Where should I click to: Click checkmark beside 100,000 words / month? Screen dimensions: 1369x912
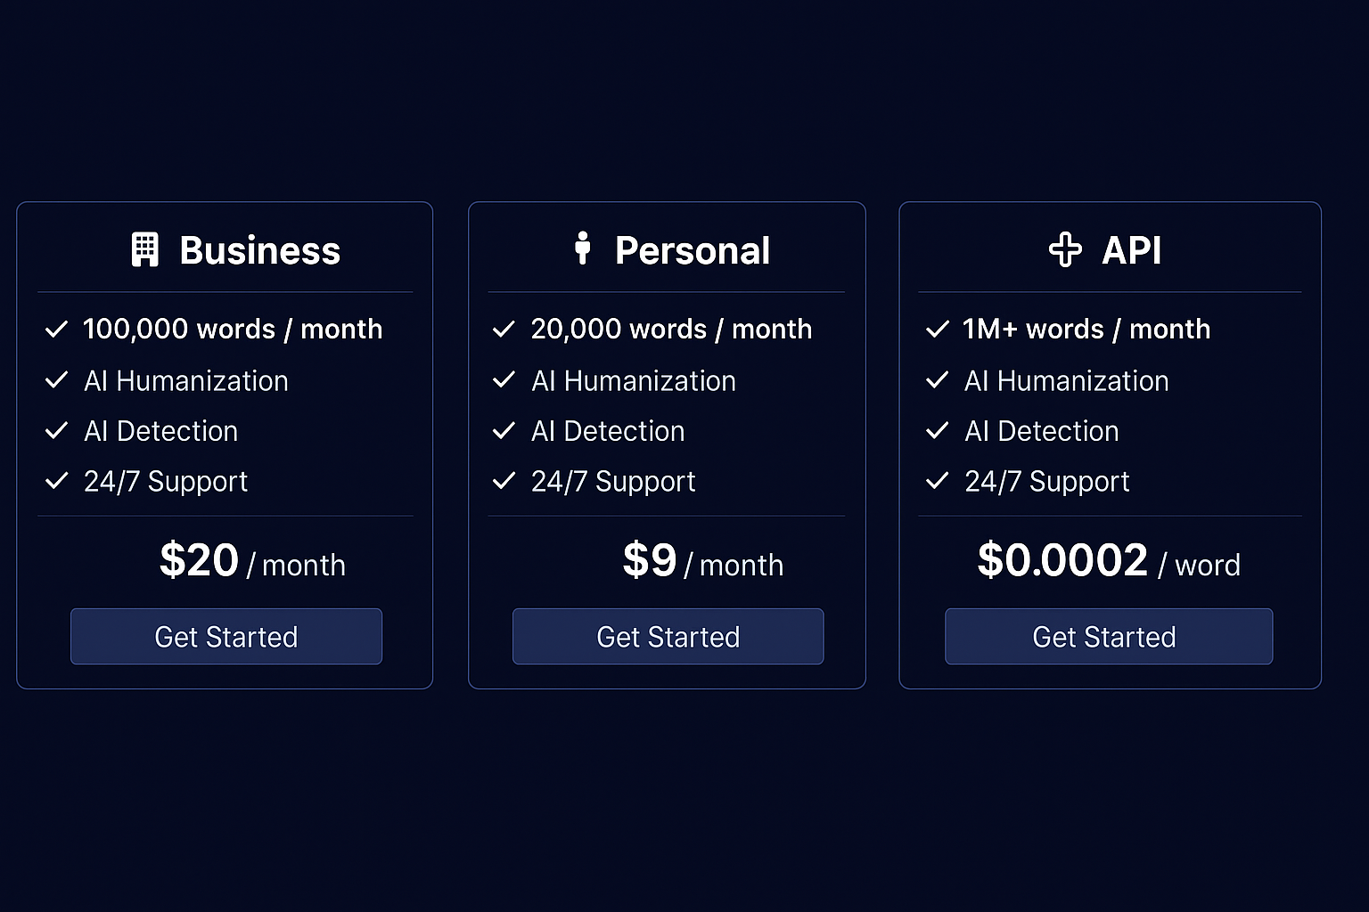click(56, 330)
